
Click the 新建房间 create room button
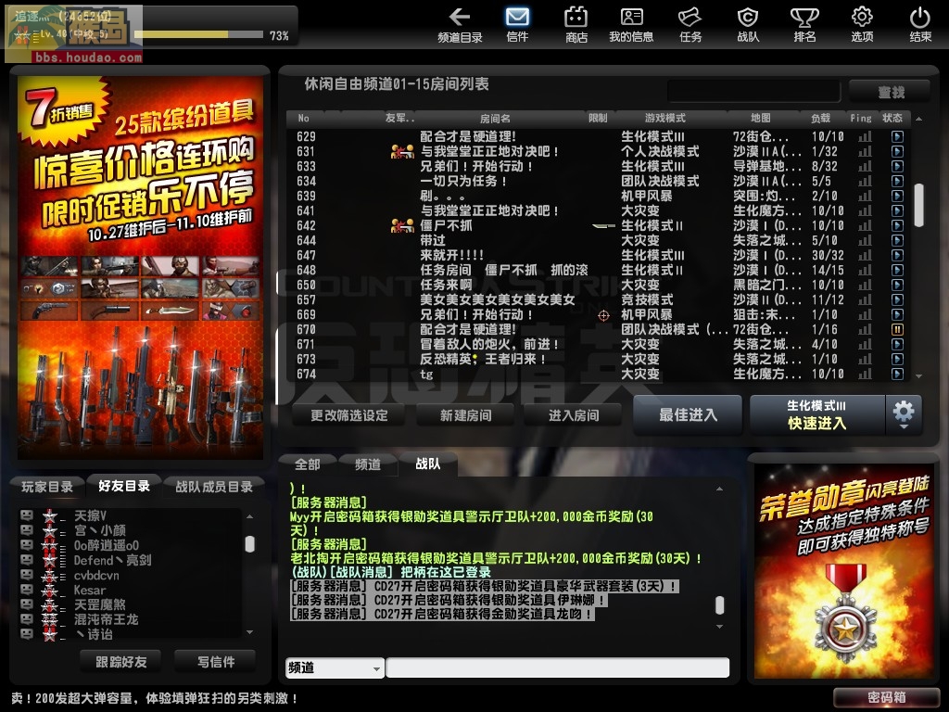[x=465, y=415]
